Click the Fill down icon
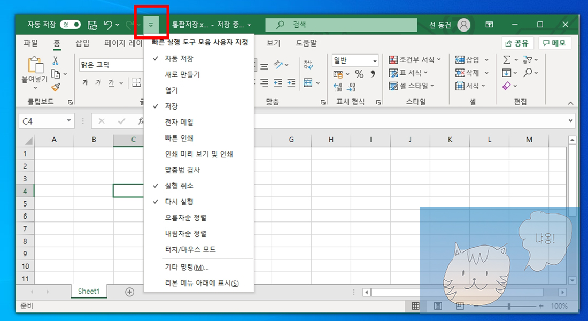Image resolution: width=588 pixels, height=321 pixels. pos(507,72)
